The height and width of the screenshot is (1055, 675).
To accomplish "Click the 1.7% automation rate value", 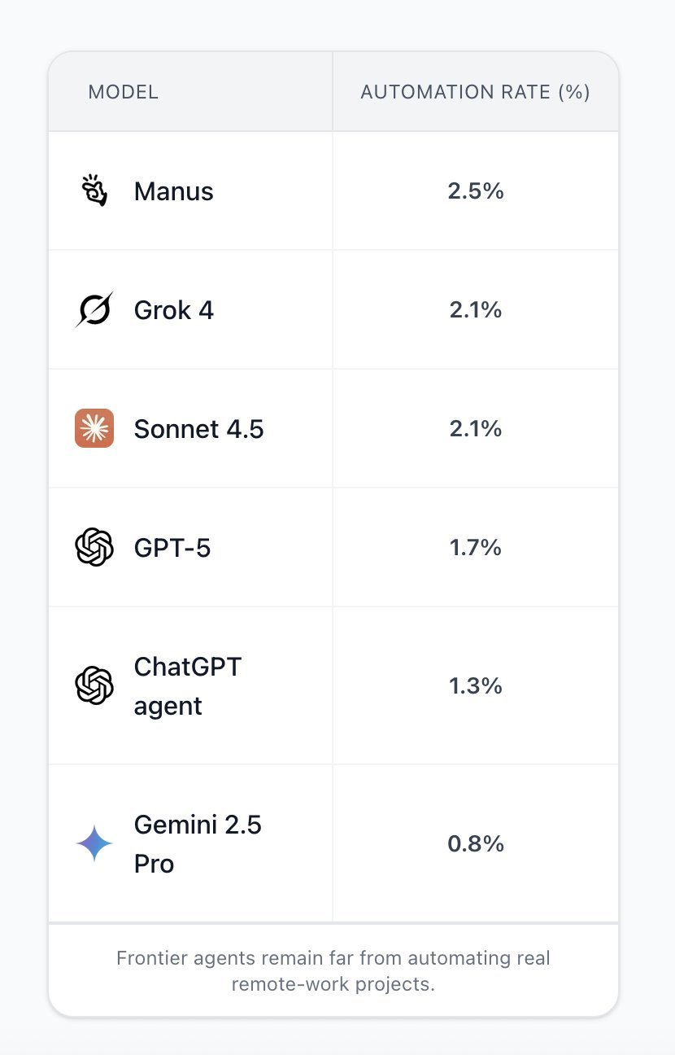I will (x=476, y=548).
